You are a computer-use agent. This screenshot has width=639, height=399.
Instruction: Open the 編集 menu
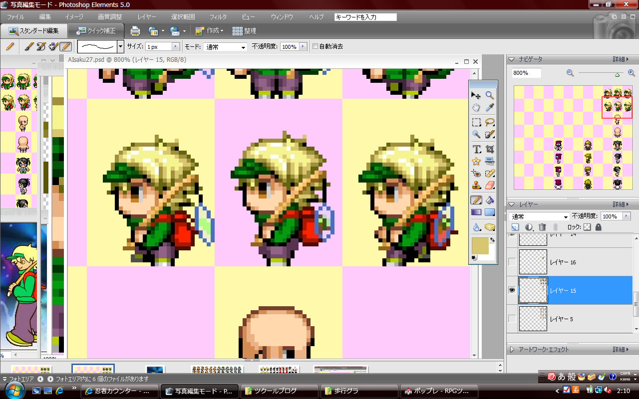click(x=45, y=17)
